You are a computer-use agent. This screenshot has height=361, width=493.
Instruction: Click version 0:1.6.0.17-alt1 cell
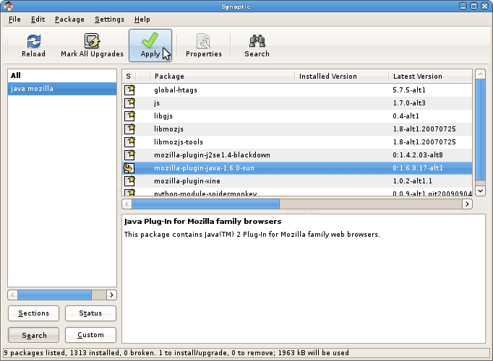click(x=418, y=168)
